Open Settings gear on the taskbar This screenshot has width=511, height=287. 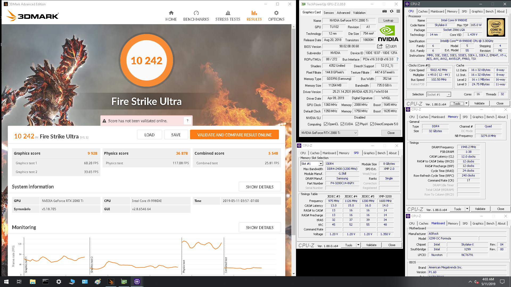[59, 282]
